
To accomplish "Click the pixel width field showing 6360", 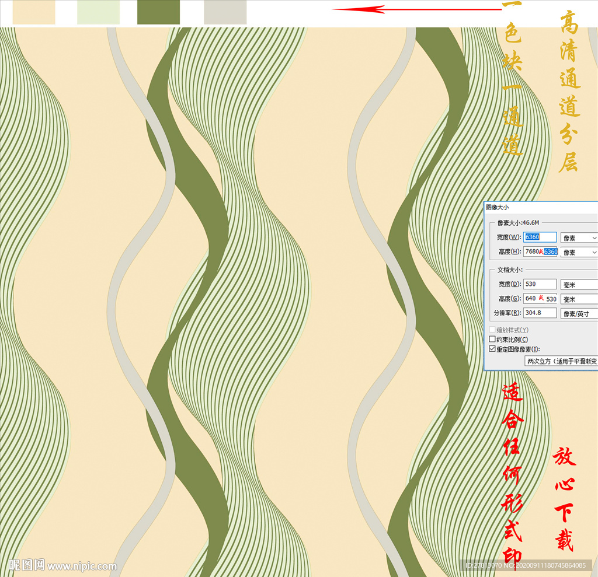I will coord(540,237).
